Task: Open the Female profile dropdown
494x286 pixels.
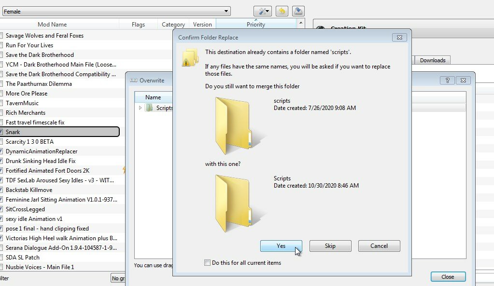Action: [x=116, y=11]
